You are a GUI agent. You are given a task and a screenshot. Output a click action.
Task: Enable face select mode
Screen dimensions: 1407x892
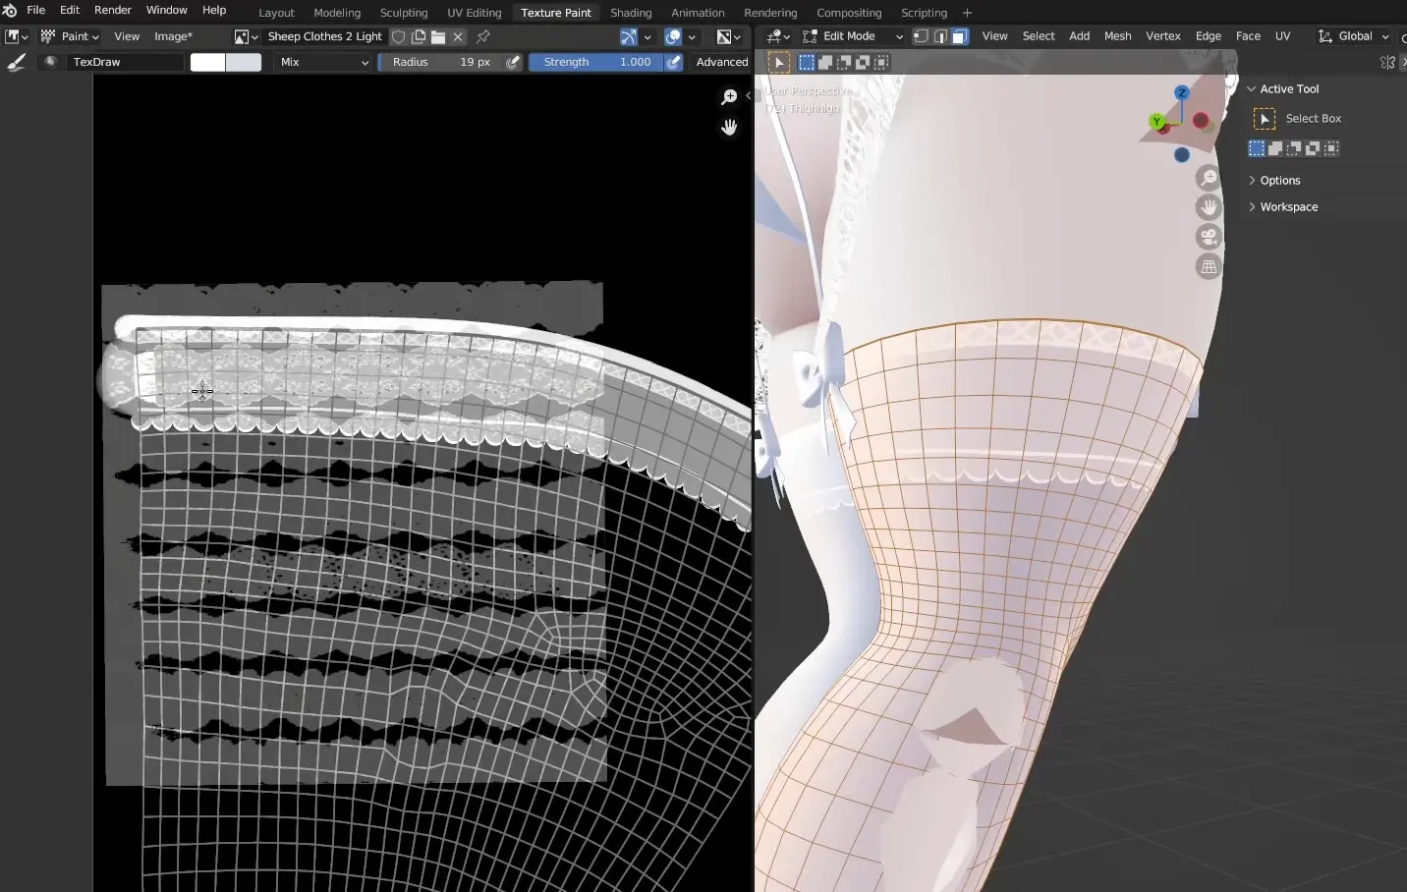pyautogui.click(x=960, y=36)
